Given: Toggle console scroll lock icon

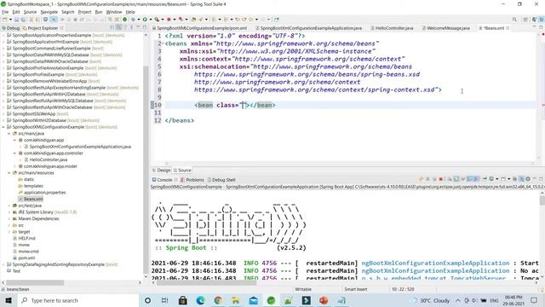Looking at the screenshot, I should (456, 179).
